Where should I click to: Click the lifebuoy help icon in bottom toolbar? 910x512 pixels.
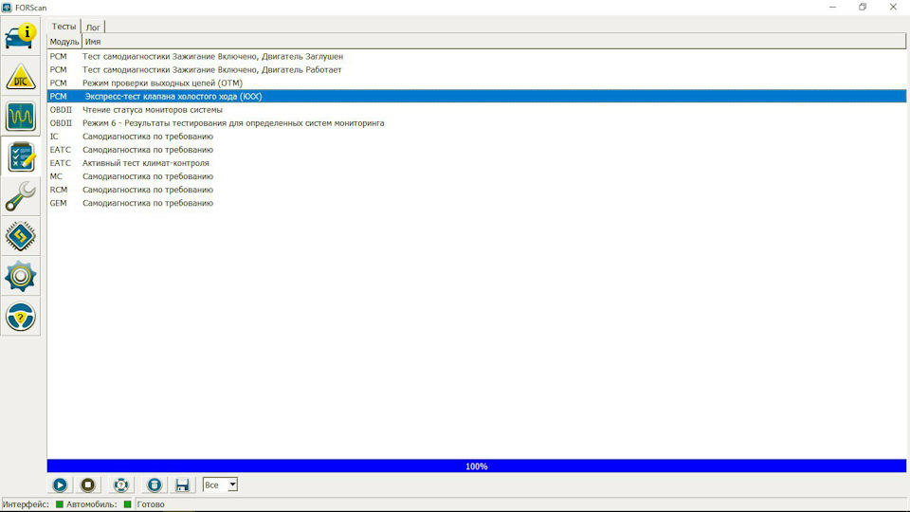pyautogui.click(x=120, y=485)
